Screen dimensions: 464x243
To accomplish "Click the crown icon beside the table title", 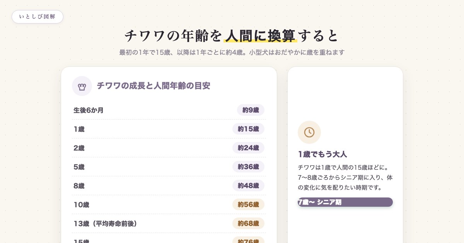I will (x=82, y=86).
